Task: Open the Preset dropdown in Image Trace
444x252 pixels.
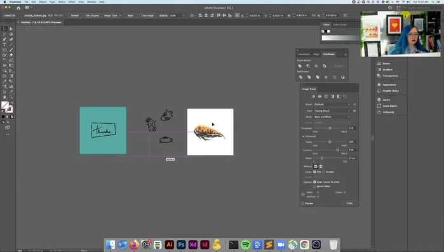Action: coord(332,104)
